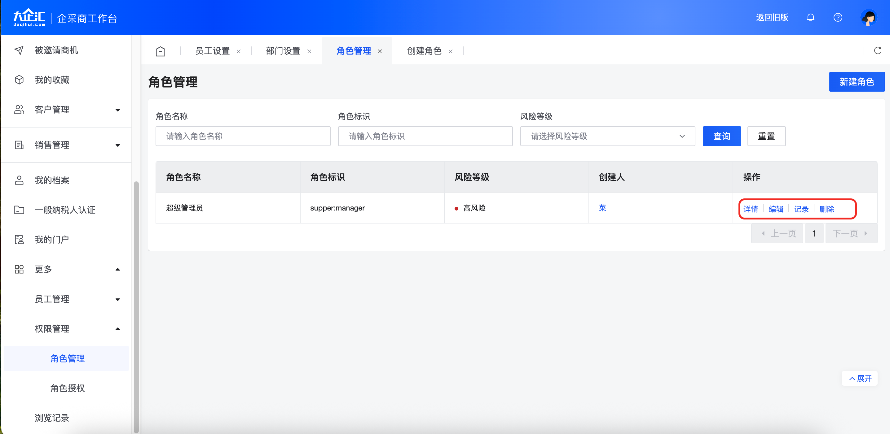This screenshot has height=434, width=890.
Task: Click the 展开 expand button at bottom-right
Action: coord(860,379)
